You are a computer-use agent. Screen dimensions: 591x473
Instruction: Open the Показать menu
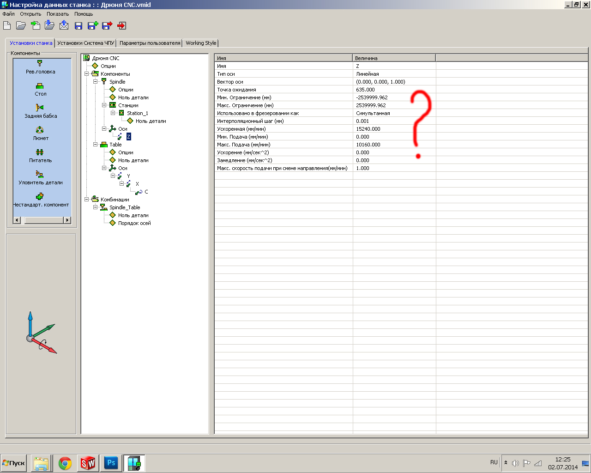pyautogui.click(x=58, y=14)
